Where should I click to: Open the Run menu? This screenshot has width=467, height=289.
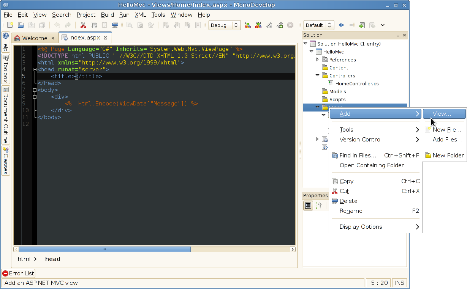click(x=124, y=14)
